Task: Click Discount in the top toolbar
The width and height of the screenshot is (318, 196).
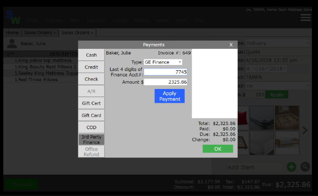Action: click(x=96, y=21)
